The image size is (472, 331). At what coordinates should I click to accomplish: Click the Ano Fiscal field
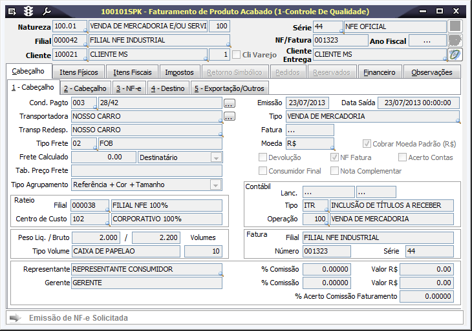(427, 41)
